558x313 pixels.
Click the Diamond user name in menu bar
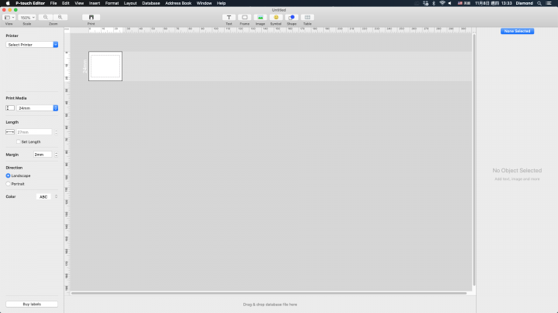[524, 3]
